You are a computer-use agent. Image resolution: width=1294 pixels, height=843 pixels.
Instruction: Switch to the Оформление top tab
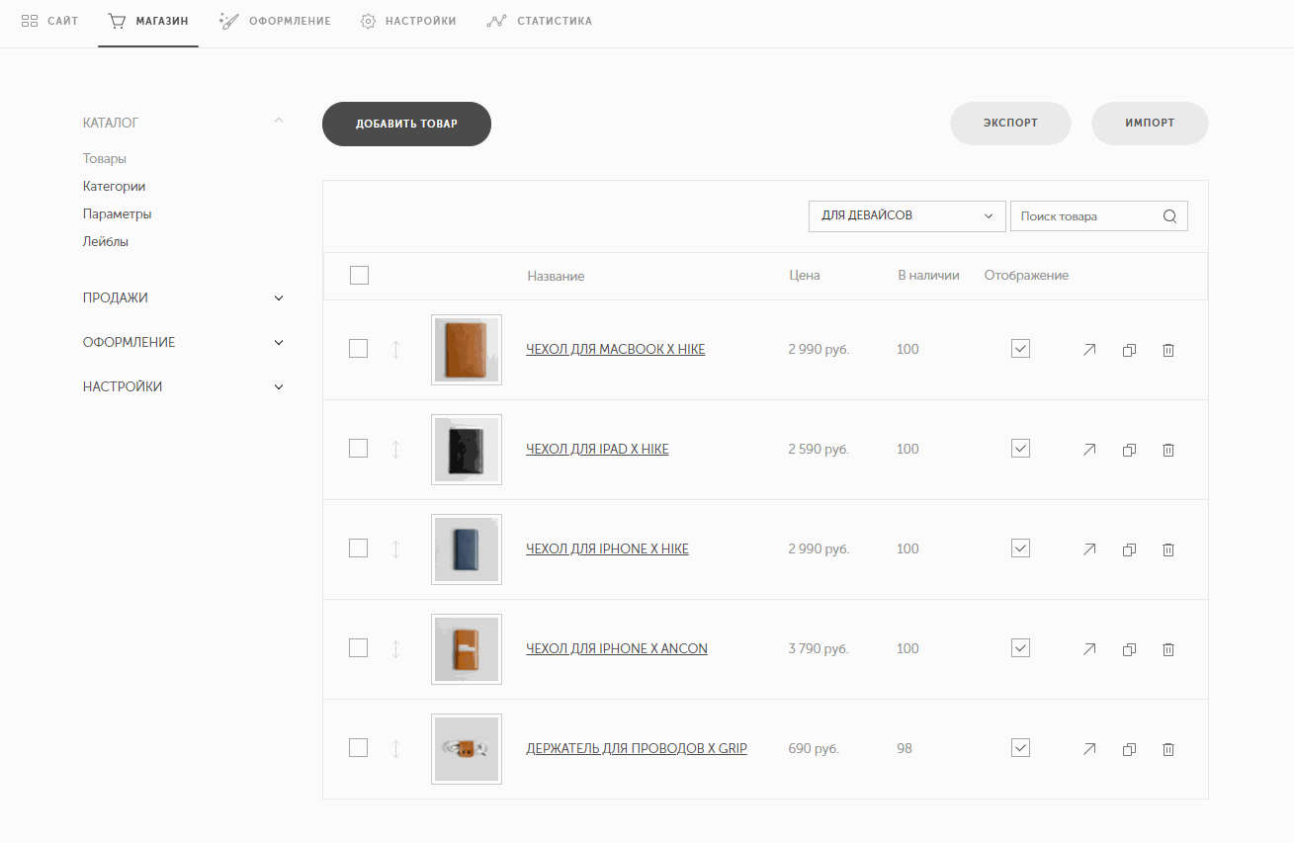click(275, 21)
